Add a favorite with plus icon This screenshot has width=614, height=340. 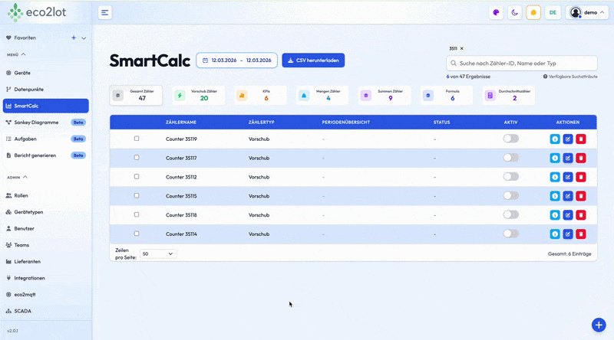73,38
